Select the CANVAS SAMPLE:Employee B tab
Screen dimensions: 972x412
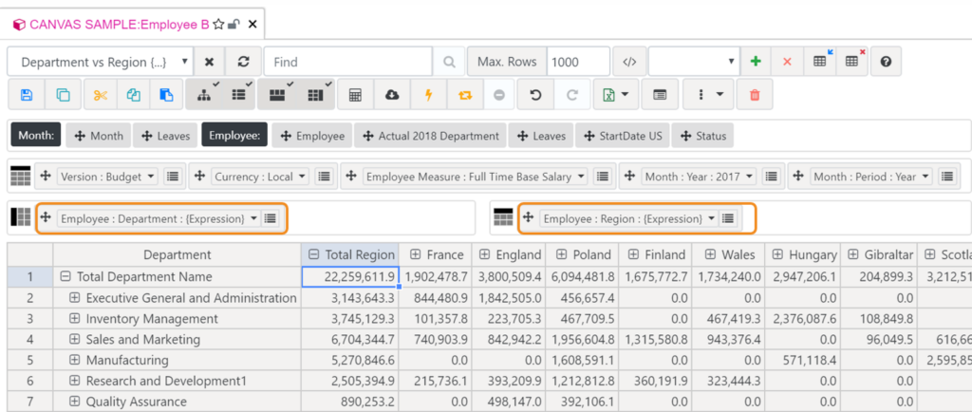(x=119, y=24)
